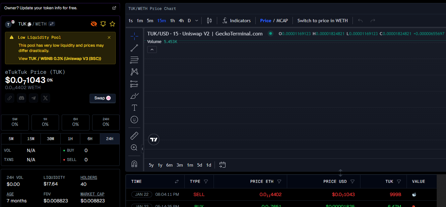The height and width of the screenshot is (207, 446).
Task: Click the candlestick chart style icon
Action: click(x=209, y=21)
